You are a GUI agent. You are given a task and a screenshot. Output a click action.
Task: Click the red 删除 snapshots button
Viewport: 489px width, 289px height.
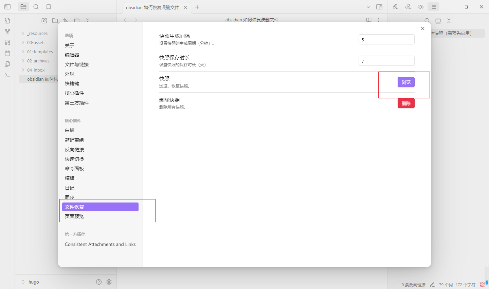pos(406,103)
